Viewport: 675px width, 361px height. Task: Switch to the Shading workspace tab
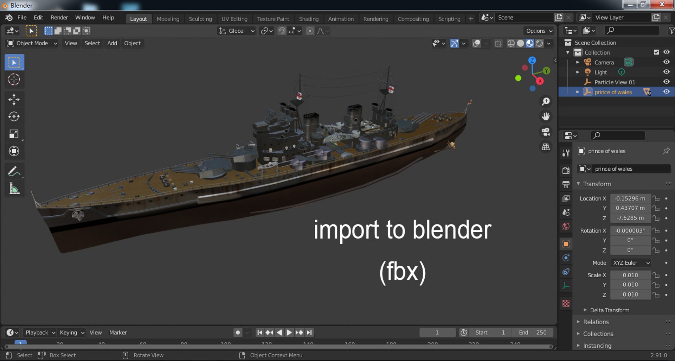(x=309, y=19)
